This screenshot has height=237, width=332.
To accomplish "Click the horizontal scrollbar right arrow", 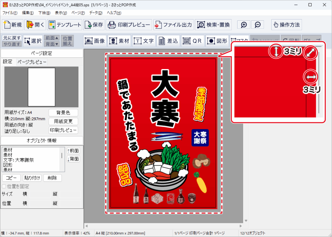I will (x=241, y=226).
